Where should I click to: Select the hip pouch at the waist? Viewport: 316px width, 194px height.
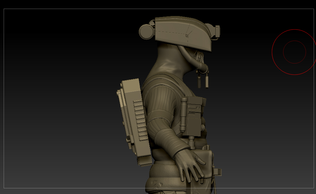[201, 164]
